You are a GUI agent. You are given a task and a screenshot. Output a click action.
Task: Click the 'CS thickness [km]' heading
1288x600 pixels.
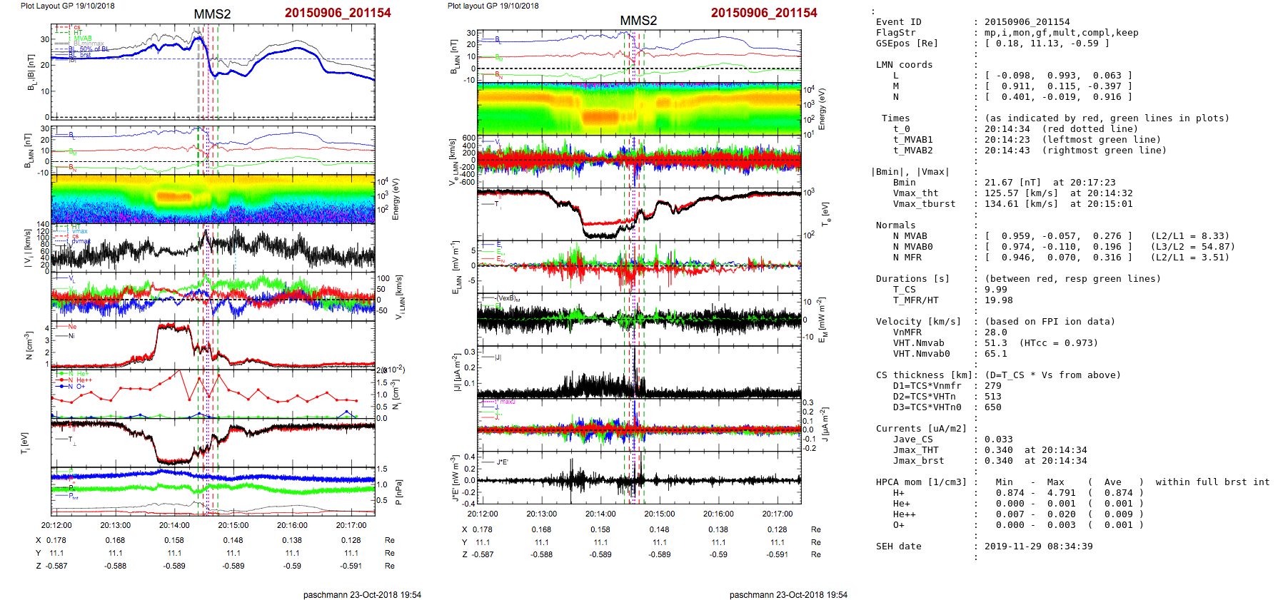point(924,375)
